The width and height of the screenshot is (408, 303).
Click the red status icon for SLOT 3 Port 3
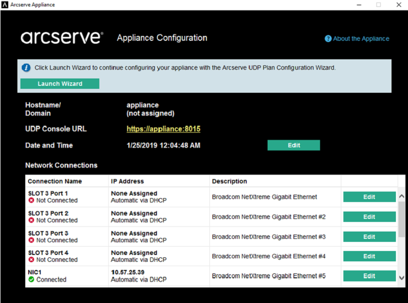tap(31, 240)
